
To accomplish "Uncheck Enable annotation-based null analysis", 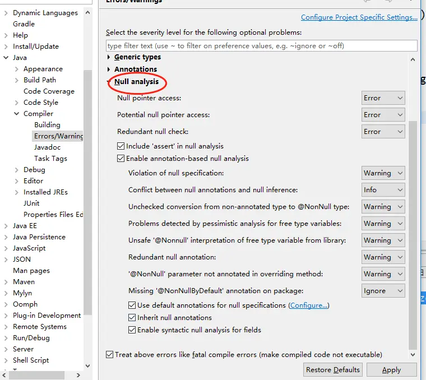I will pyautogui.click(x=121, y=159).
